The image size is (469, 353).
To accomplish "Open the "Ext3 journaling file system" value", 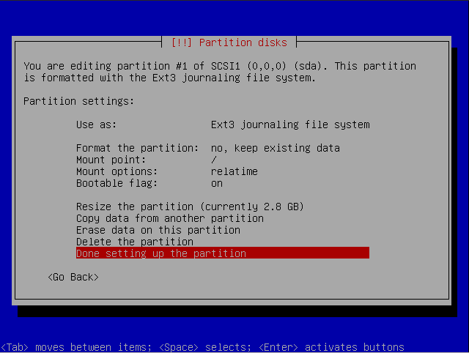I will (289, 125).
